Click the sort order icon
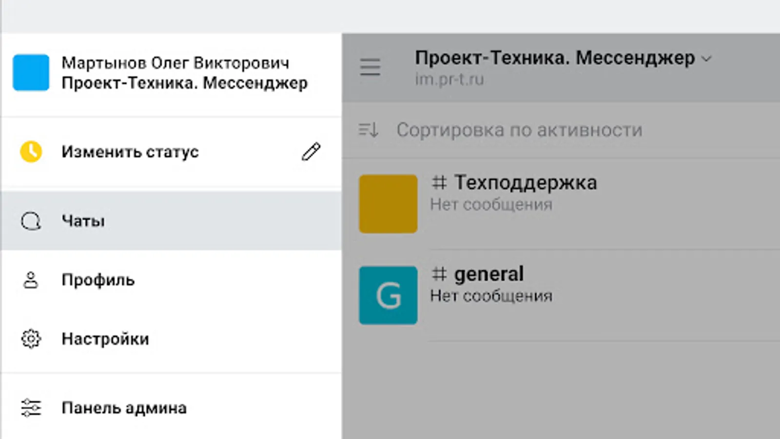This screenshot has width=780, height=439. (368, 130)
